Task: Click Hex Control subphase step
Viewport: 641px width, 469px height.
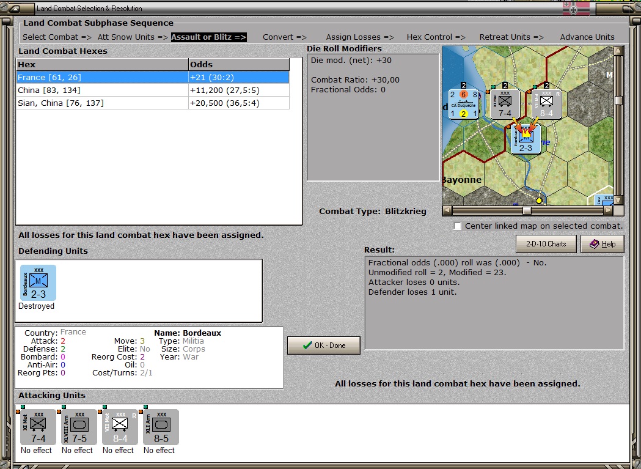Action: [436, 37]
